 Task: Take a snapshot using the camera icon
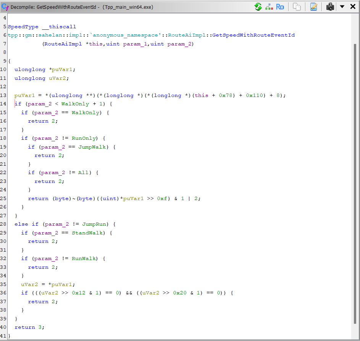pos(330,7)
